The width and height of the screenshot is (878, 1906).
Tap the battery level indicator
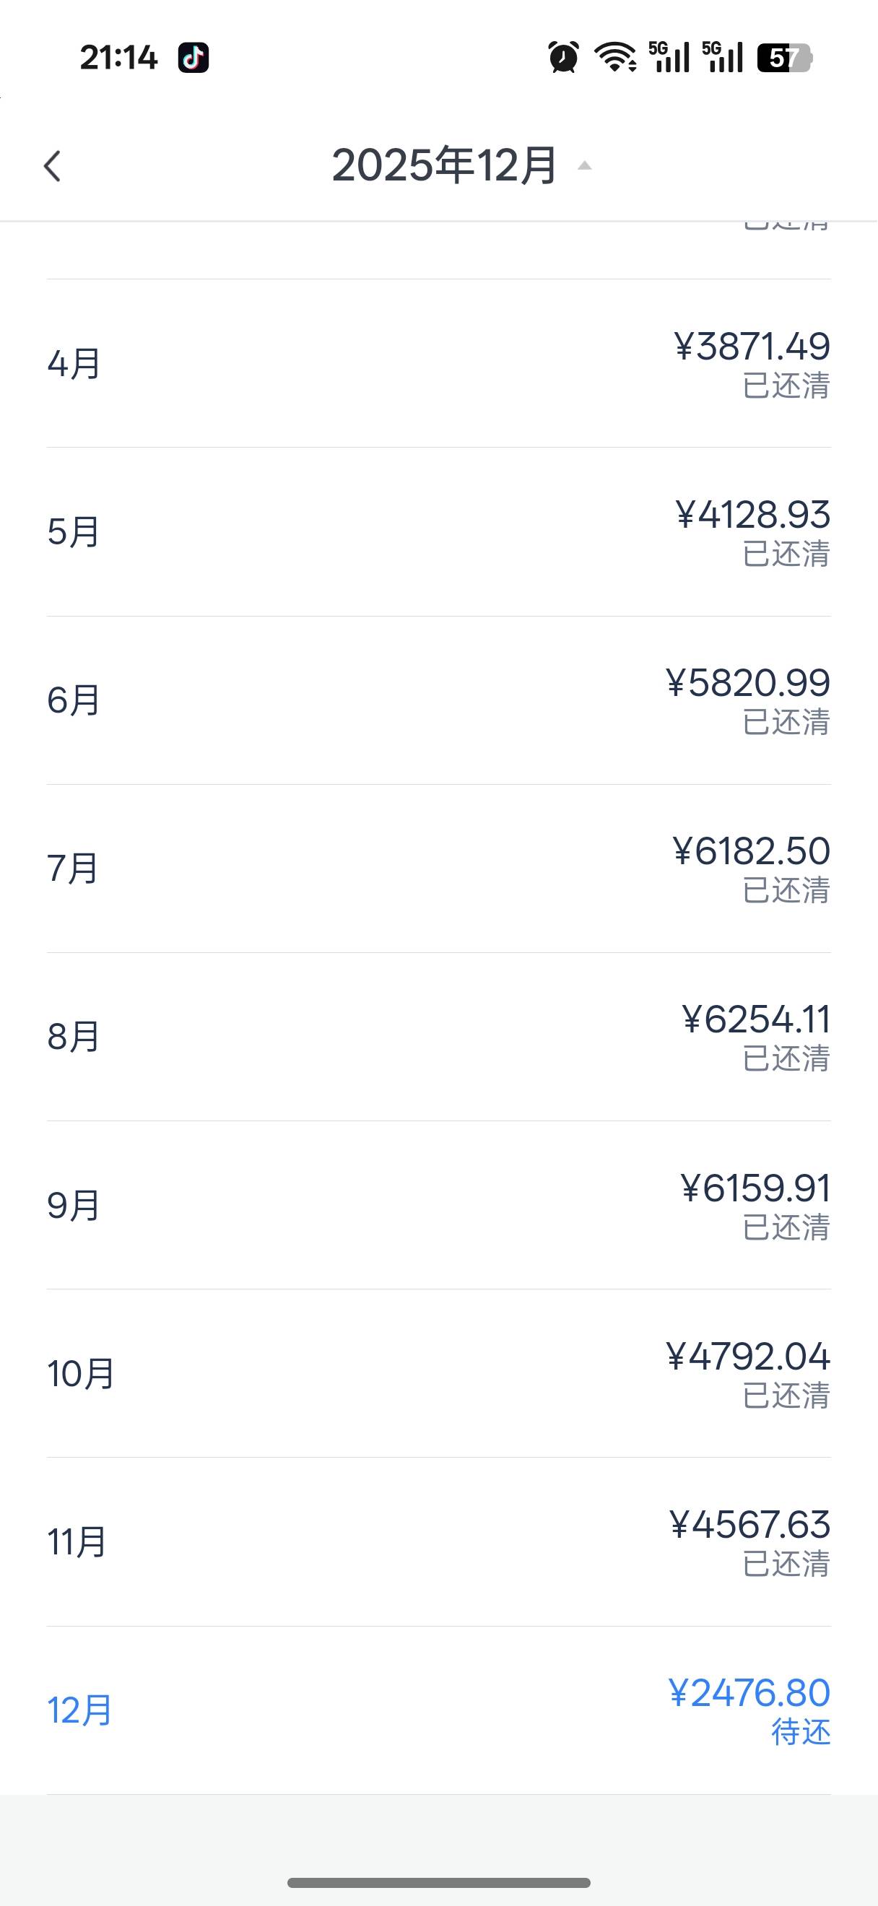(784, 58)
